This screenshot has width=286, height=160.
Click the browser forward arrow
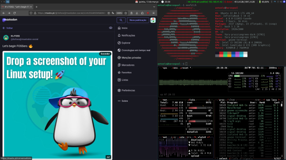tap(9, 13)
